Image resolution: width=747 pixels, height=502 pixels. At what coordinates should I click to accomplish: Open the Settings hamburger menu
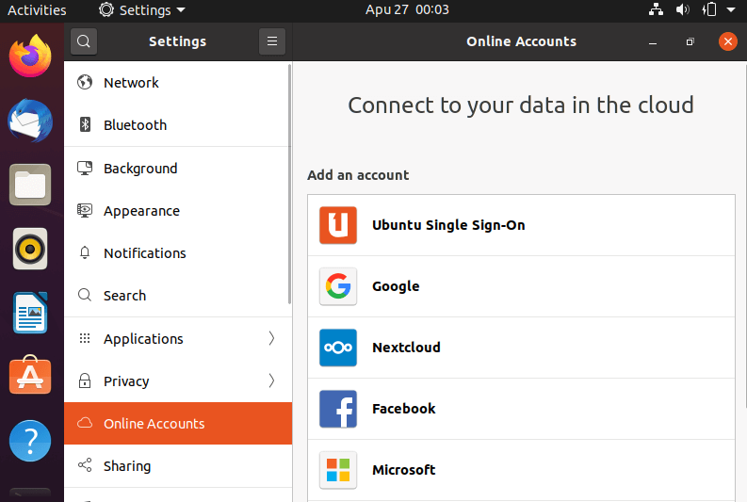[x=271, y=41]
